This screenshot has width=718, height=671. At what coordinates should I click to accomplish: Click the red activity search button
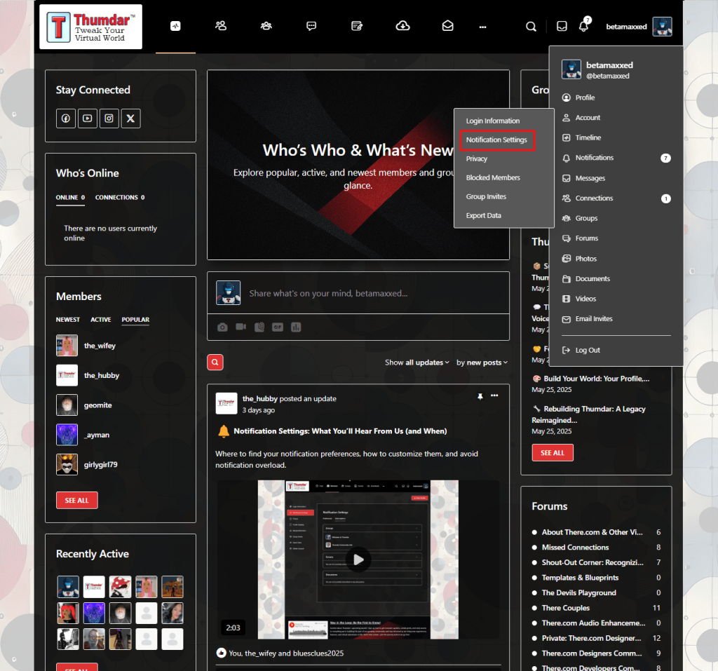click(x=215, y=362)
